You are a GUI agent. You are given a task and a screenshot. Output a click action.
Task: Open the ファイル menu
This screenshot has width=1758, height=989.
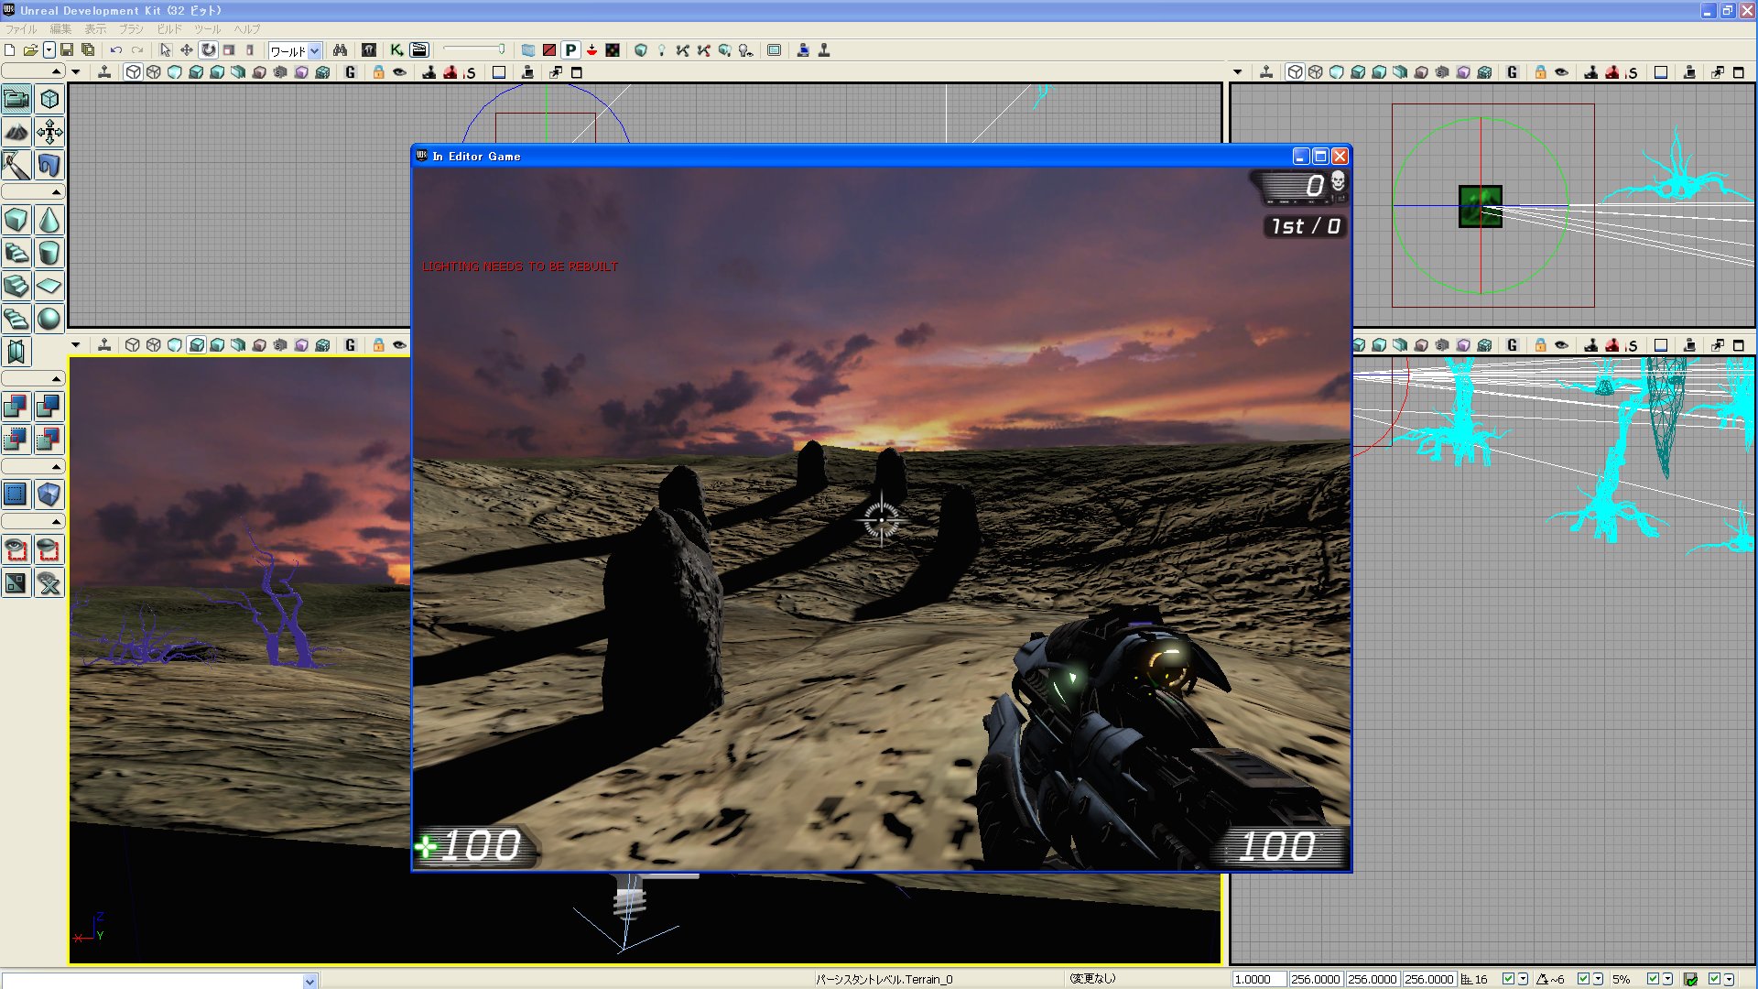coord(20,29)
